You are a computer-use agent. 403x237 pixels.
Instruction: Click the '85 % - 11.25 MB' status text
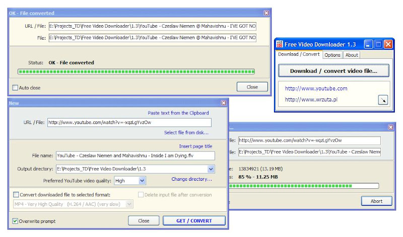point(258,177)
